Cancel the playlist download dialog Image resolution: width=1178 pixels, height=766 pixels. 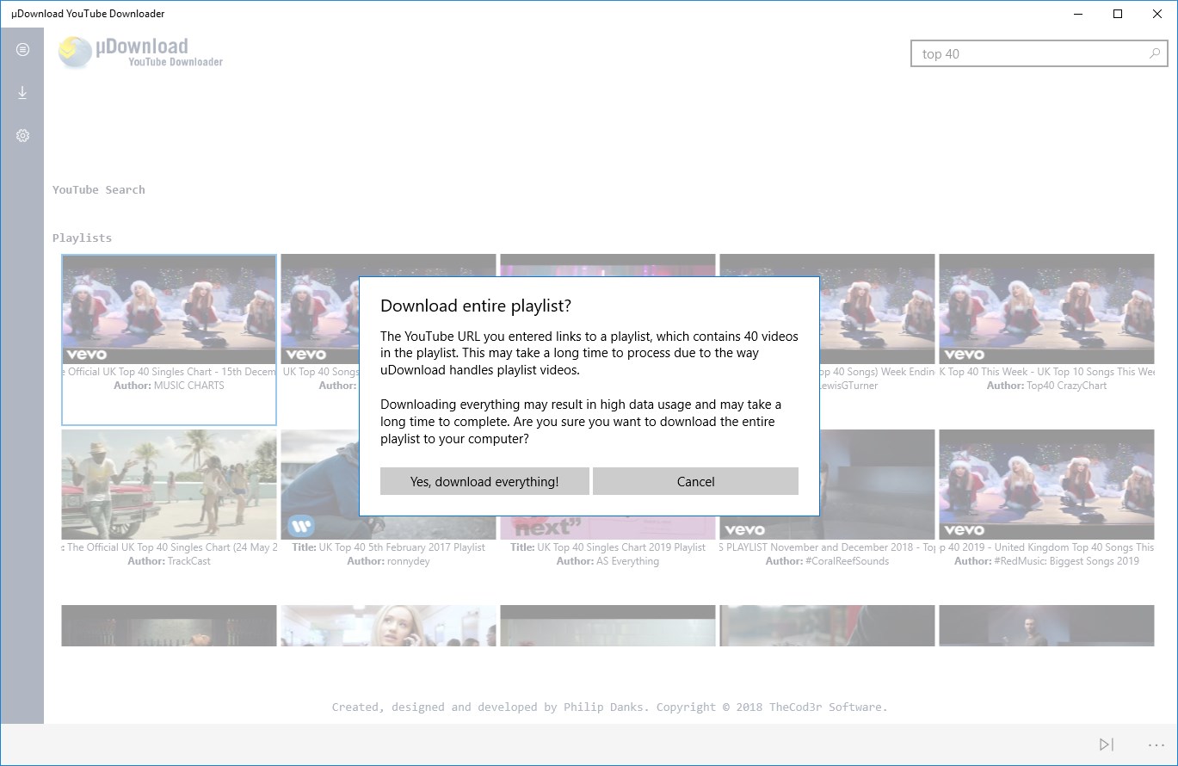(695, 482)
